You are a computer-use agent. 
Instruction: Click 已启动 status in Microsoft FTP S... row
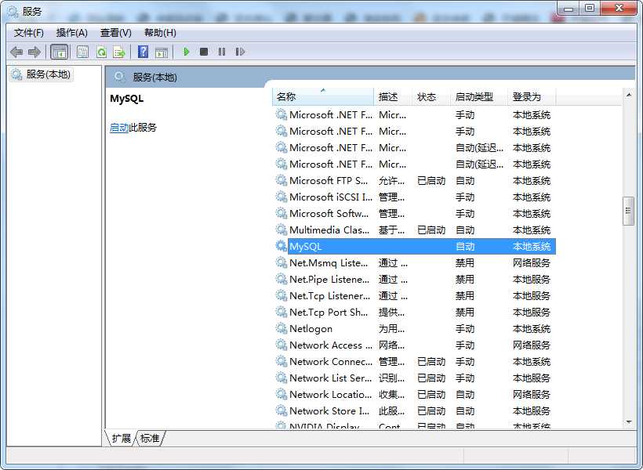(x=431, y=180)
